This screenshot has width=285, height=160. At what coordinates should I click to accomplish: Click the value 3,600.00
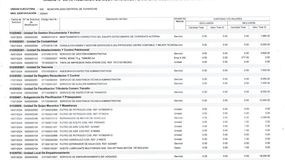pos(265,53)
